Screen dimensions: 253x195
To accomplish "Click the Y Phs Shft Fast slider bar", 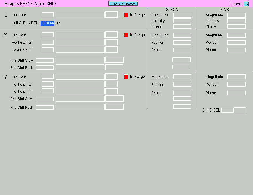I will click(x=80, y=107).
